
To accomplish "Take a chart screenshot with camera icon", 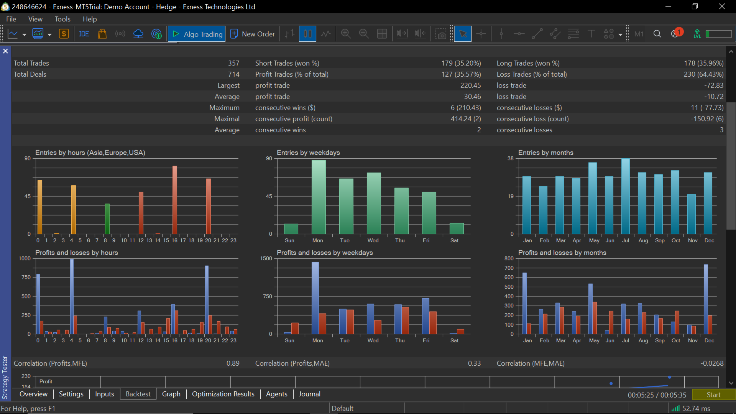I will click(x=441, y=34).
